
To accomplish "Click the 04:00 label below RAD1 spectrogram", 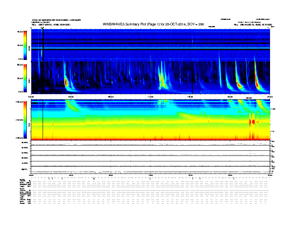I will [71, 97].
